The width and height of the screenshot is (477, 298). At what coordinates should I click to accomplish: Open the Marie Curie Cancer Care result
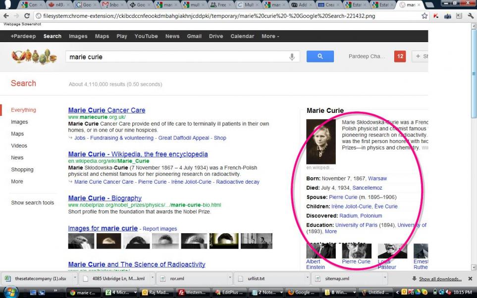(107, 110)
